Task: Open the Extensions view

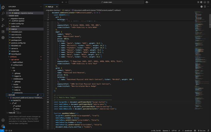Action: [3, 31]
